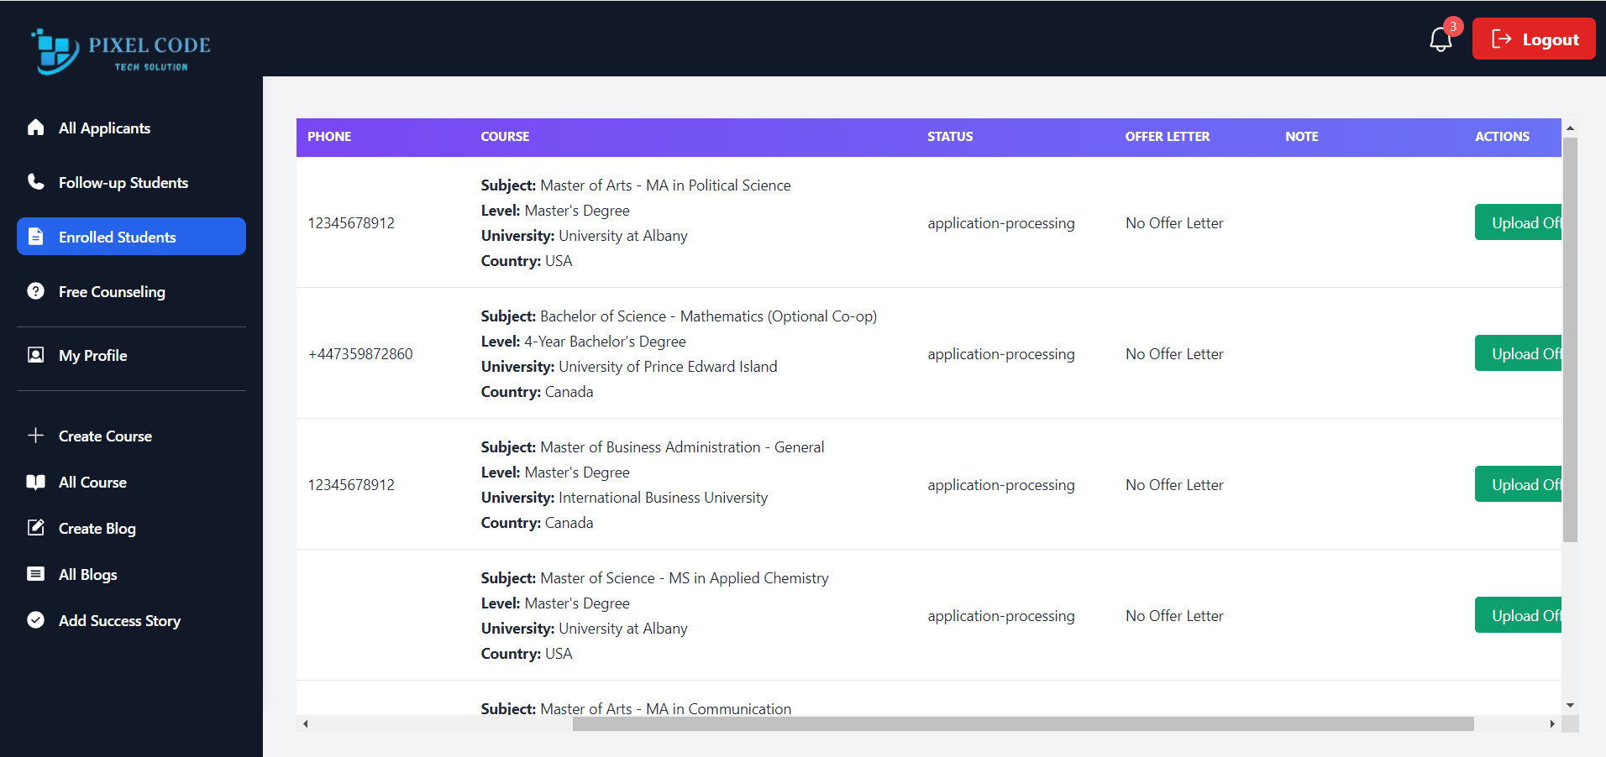Image resolution: width=1606 pixels, height=757 pixels.
Task: Click No Offer Letter in Political Science row
Action: click(1174, 222)
